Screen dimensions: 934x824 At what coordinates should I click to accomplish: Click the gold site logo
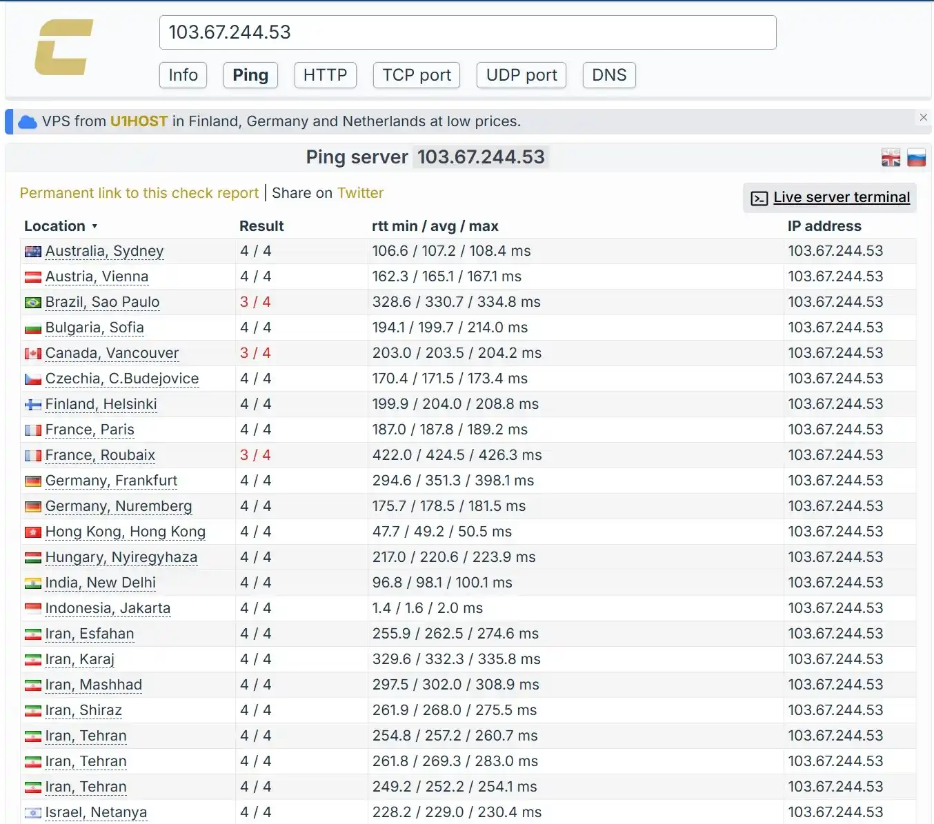pos(63,47)
